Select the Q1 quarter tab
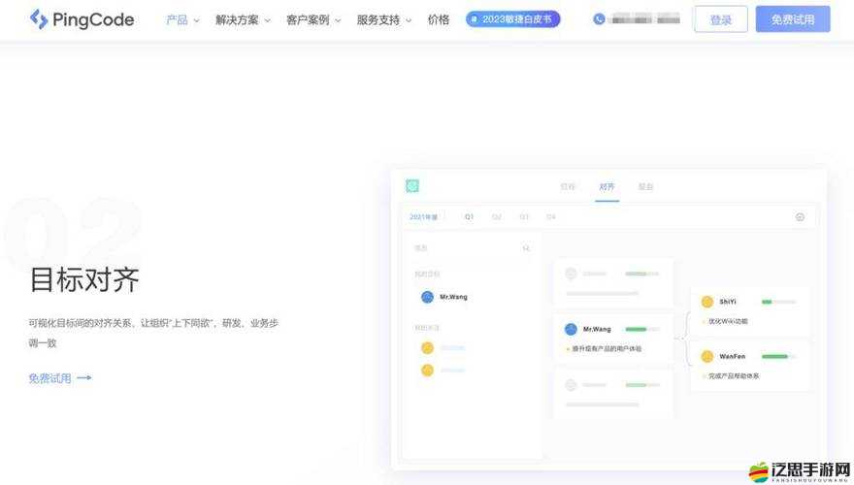 pyautogui.click(x=469, y=217)
